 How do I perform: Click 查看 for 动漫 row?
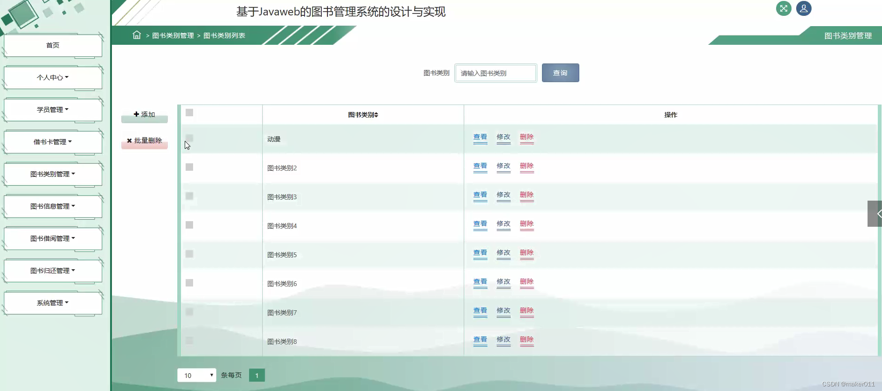480,137
